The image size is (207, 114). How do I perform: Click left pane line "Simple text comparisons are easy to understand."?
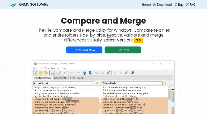click(x=56, y=102)
